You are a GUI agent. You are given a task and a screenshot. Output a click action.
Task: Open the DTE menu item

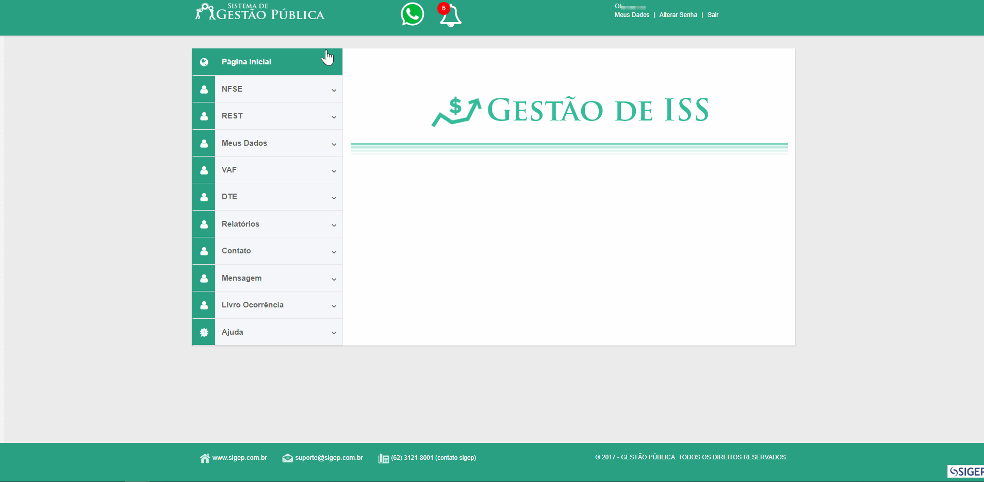tap(267, 197)
